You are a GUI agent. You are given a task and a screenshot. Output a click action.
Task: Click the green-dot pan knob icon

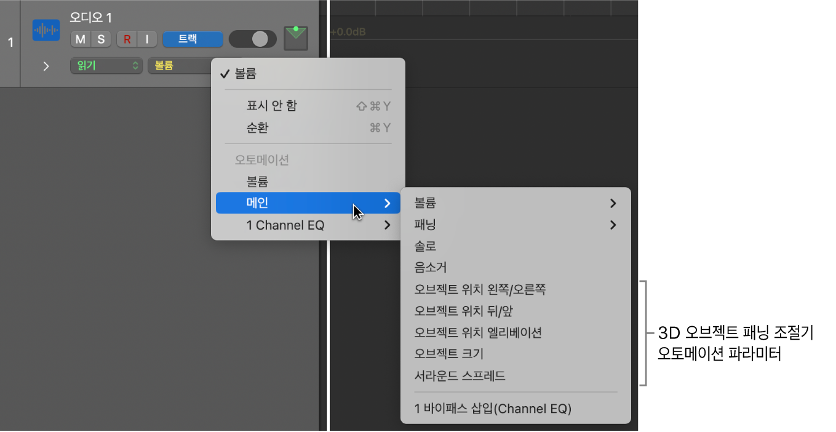coord(295,38)
